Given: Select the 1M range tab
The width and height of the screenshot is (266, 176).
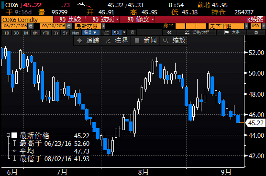Looking at the screenshot, I should (26, 33).
